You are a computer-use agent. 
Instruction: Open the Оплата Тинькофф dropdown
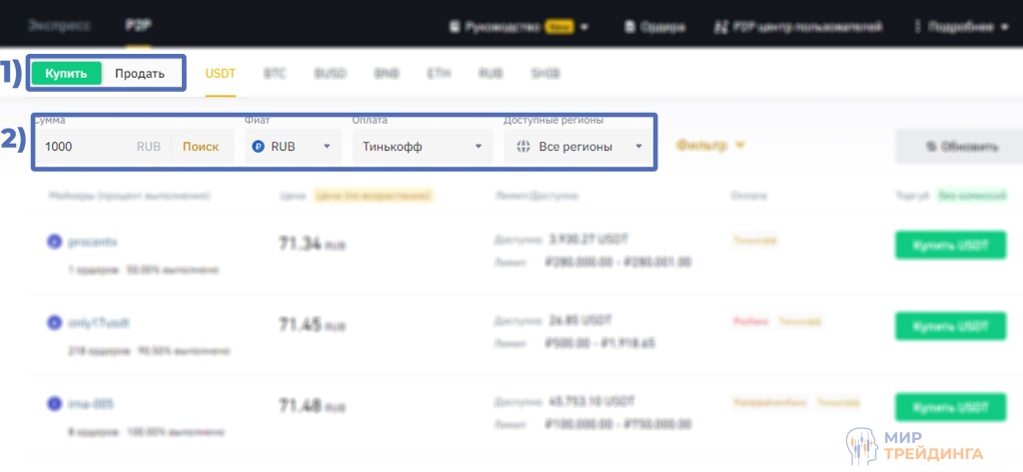click(423, 147)
